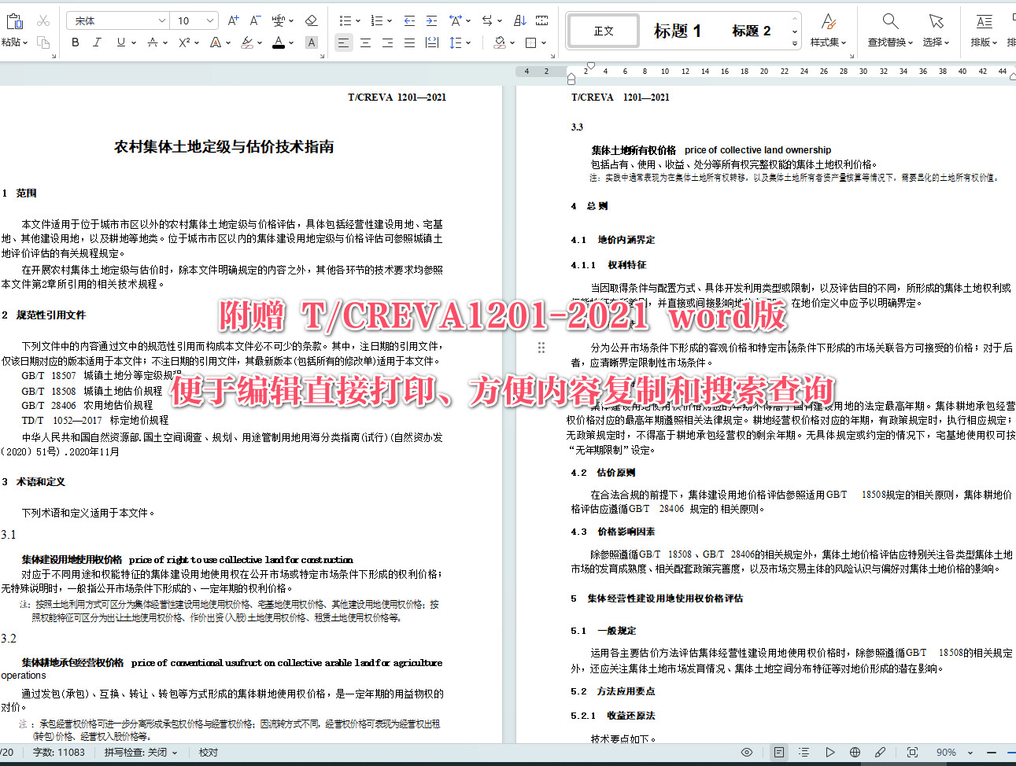
Task: Decrease paragraph indent
Action: [409, 20]
